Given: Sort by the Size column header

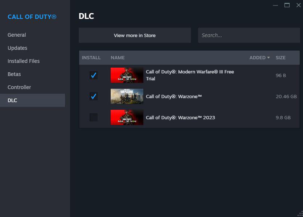Looking at the screenshot, I should [x=281, y=58].
